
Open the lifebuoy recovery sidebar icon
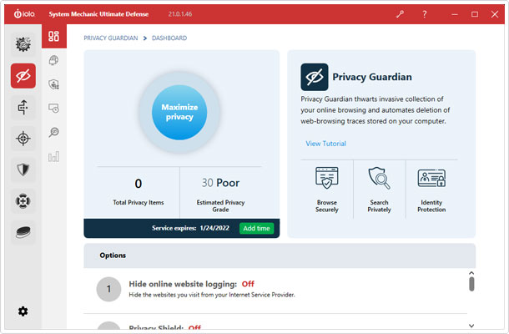click(23, 200)
